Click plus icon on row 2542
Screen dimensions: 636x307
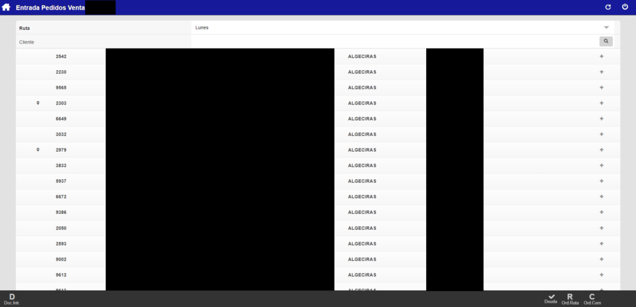click(601, 57)
